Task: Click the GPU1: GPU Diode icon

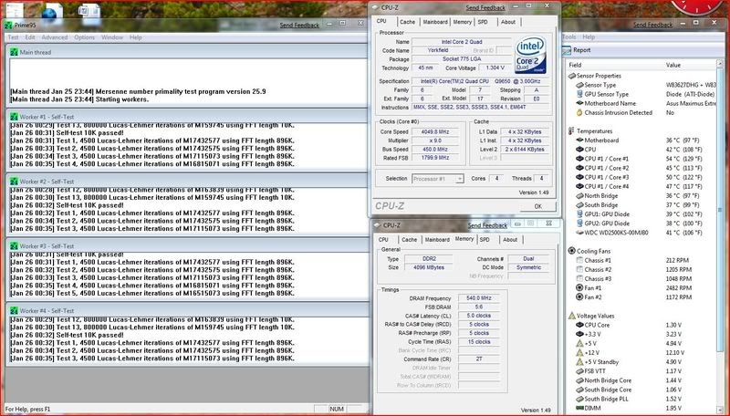Action: (579, 214)
